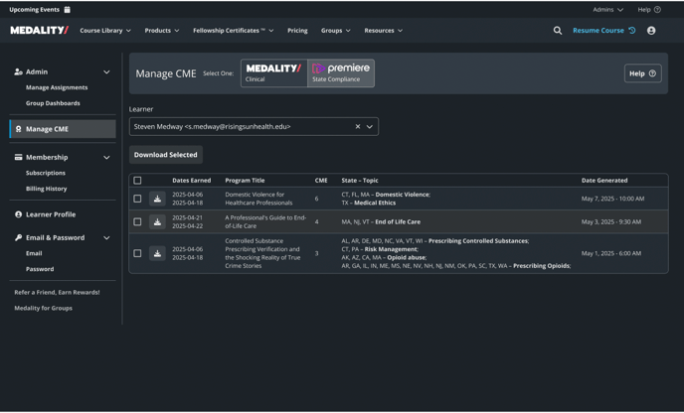Image resolution: width=684 pixels, height=413 pixels.
Task: Open the Groups dropdown menu
Action: click(x=335, y=31)
